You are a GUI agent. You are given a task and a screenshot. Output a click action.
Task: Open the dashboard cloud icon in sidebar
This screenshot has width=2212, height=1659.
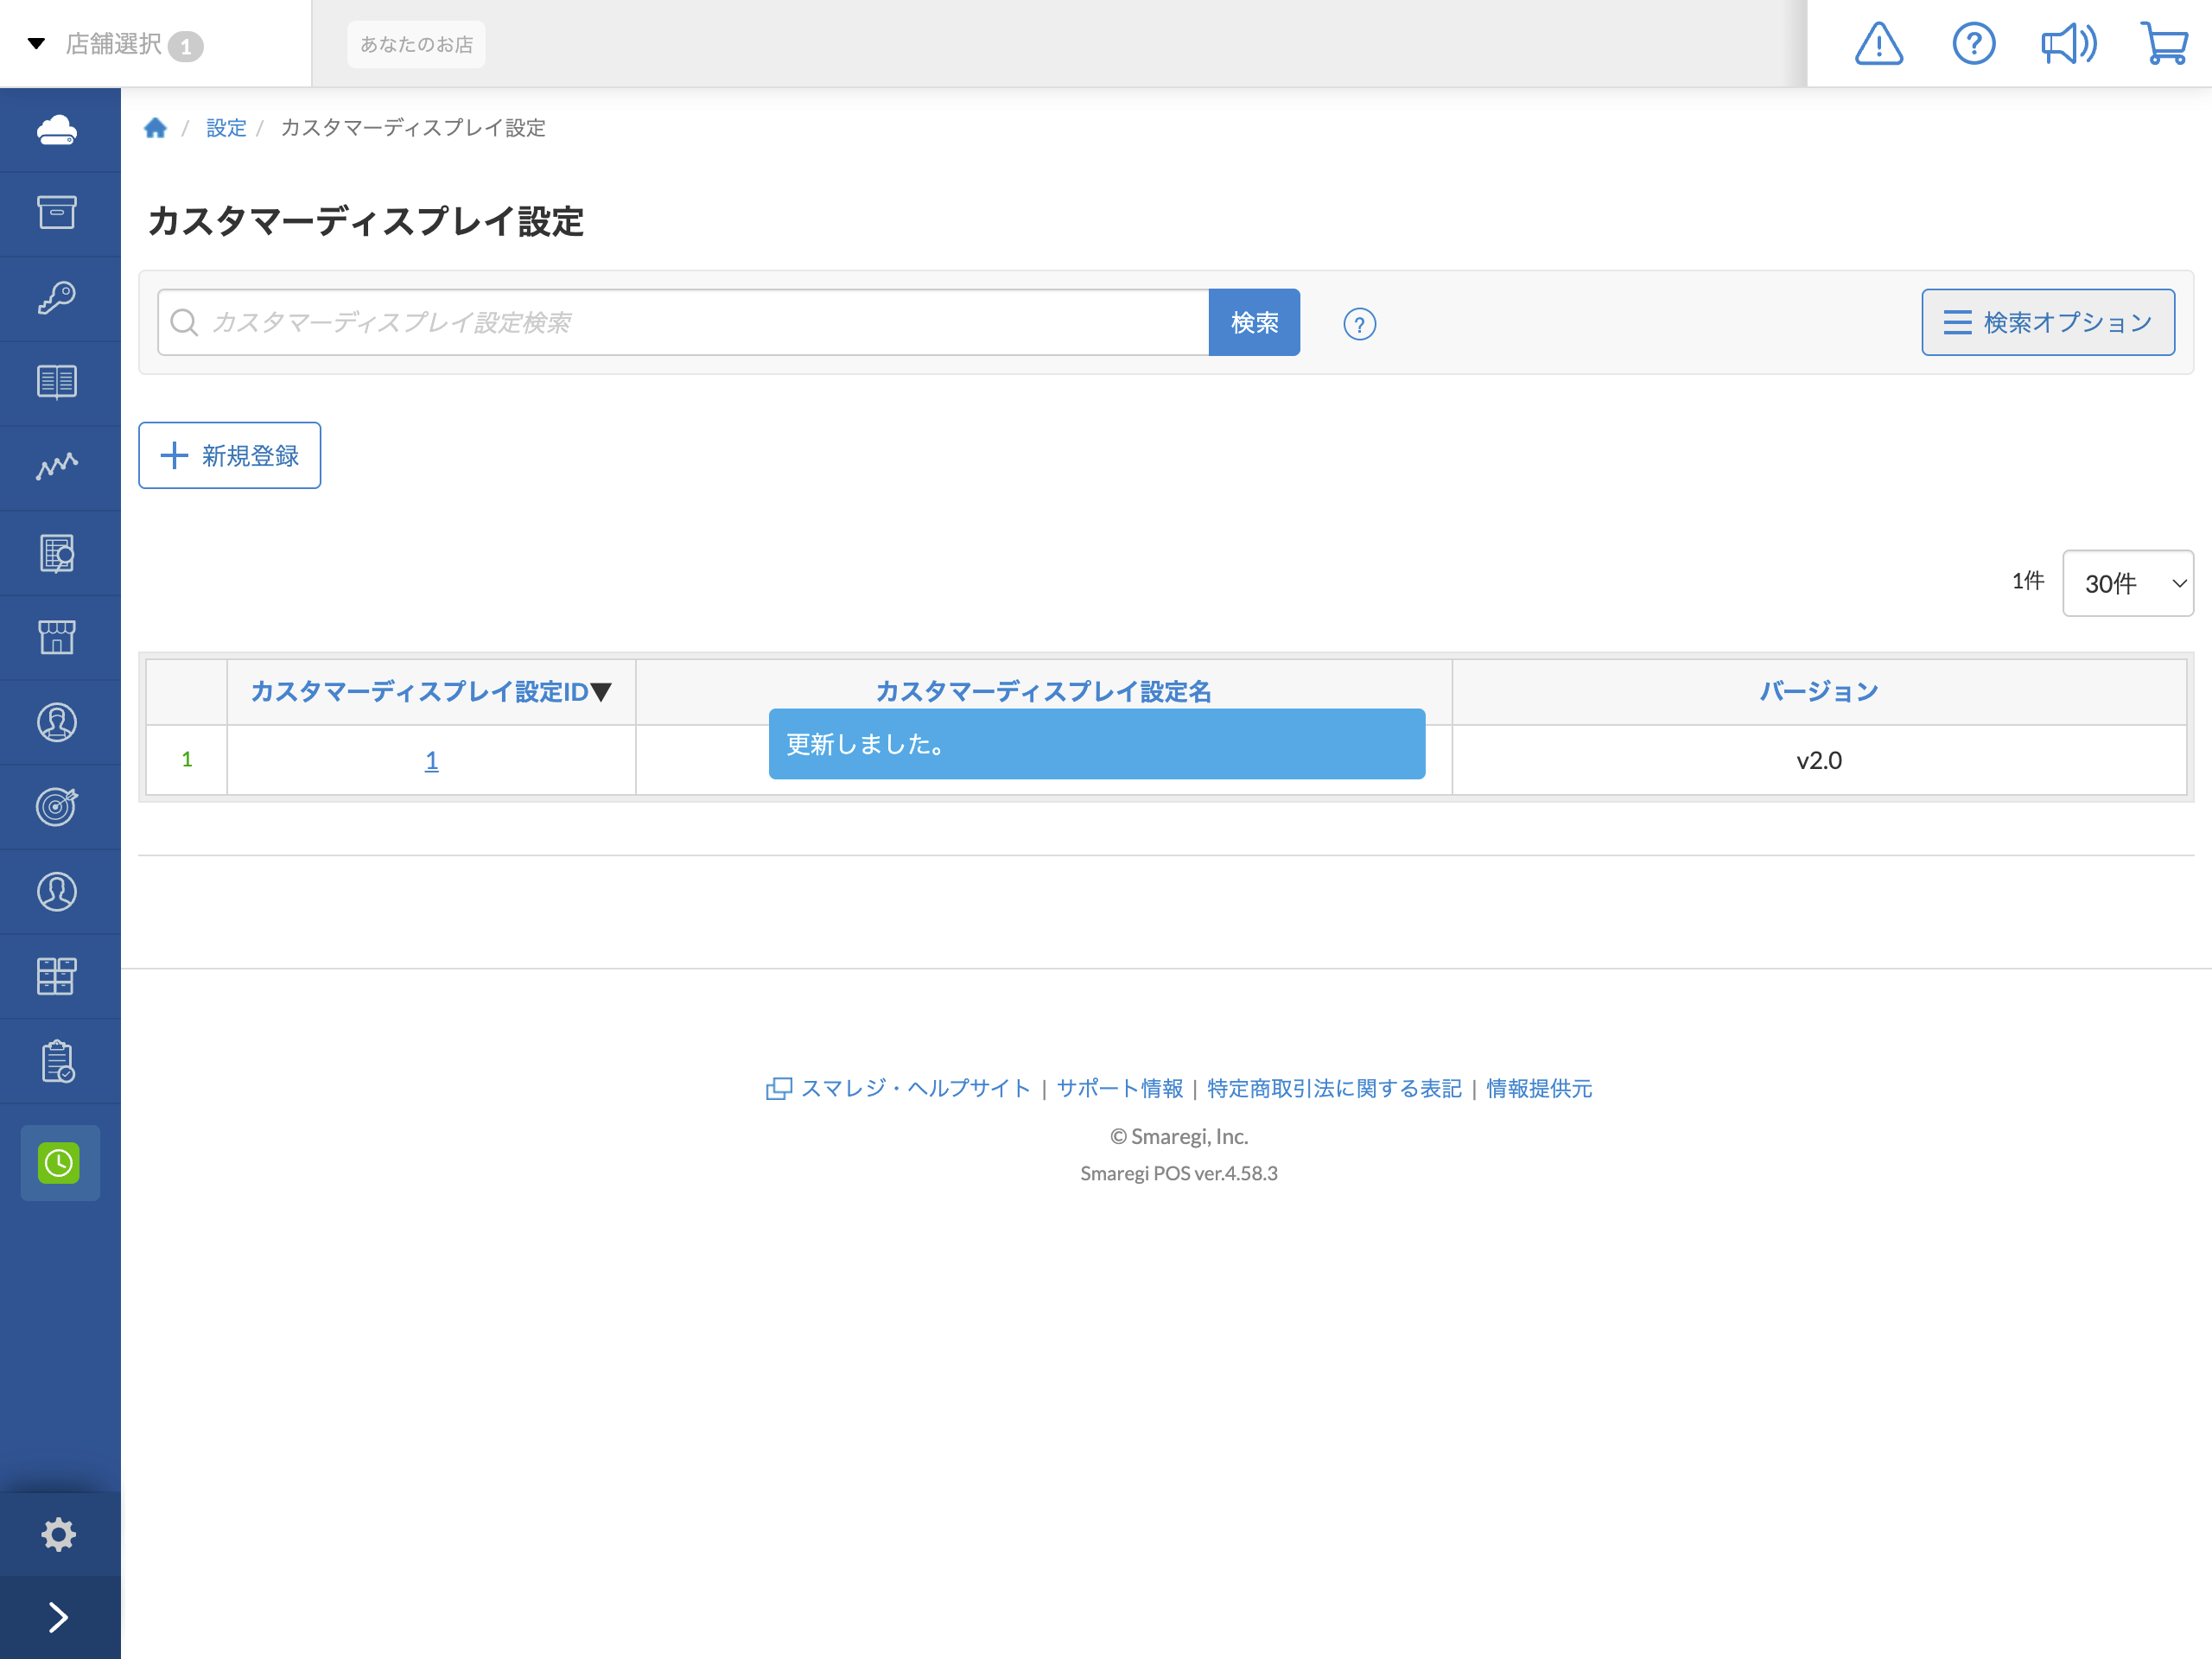click(x=59, y=129)
